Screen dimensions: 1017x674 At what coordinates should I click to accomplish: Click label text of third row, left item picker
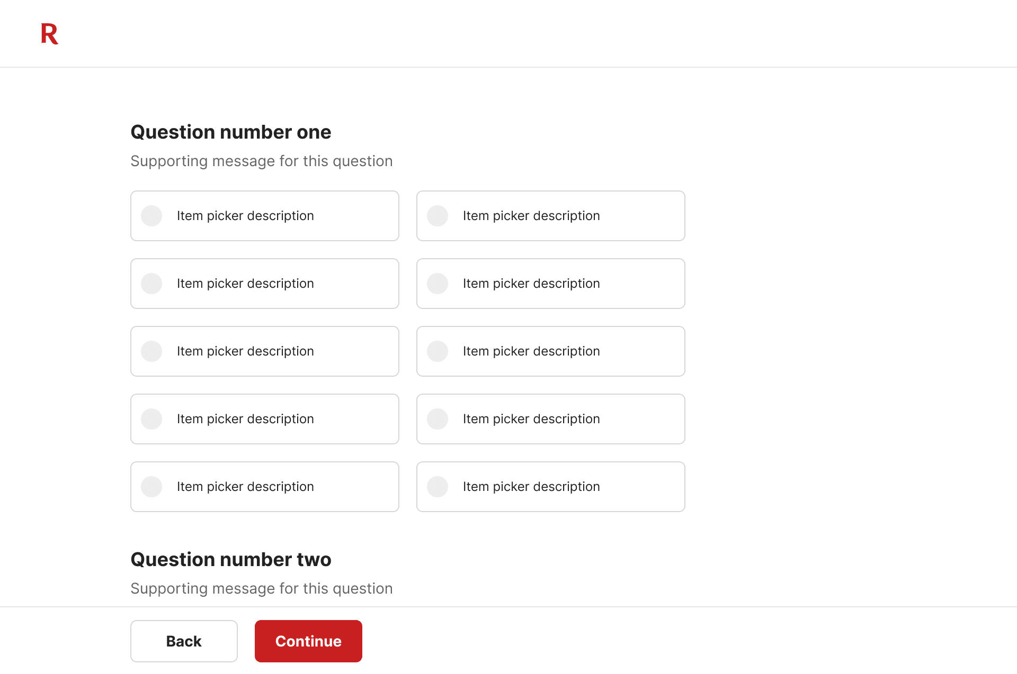245,351
